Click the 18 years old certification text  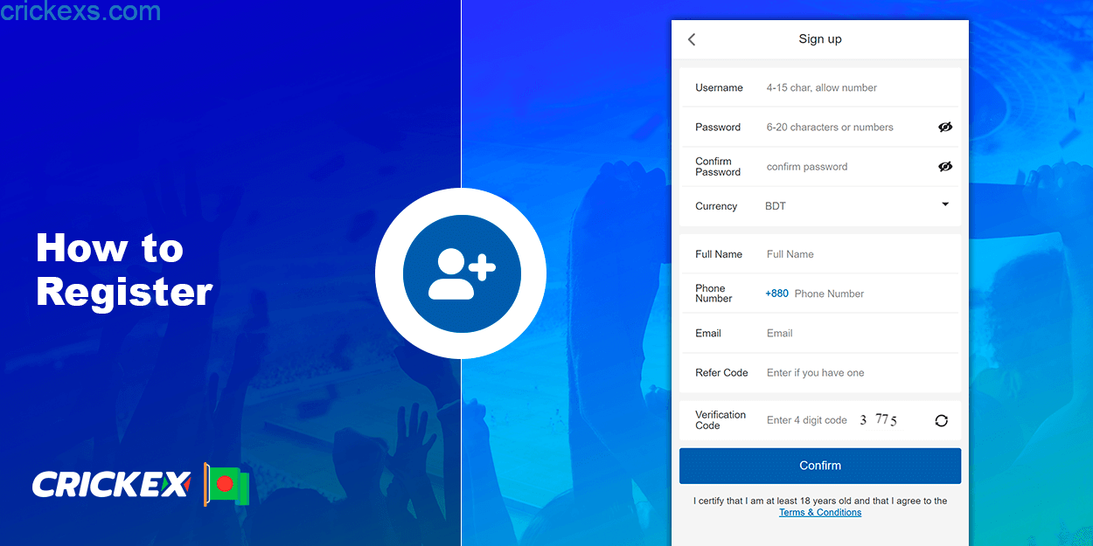(820, 501)
